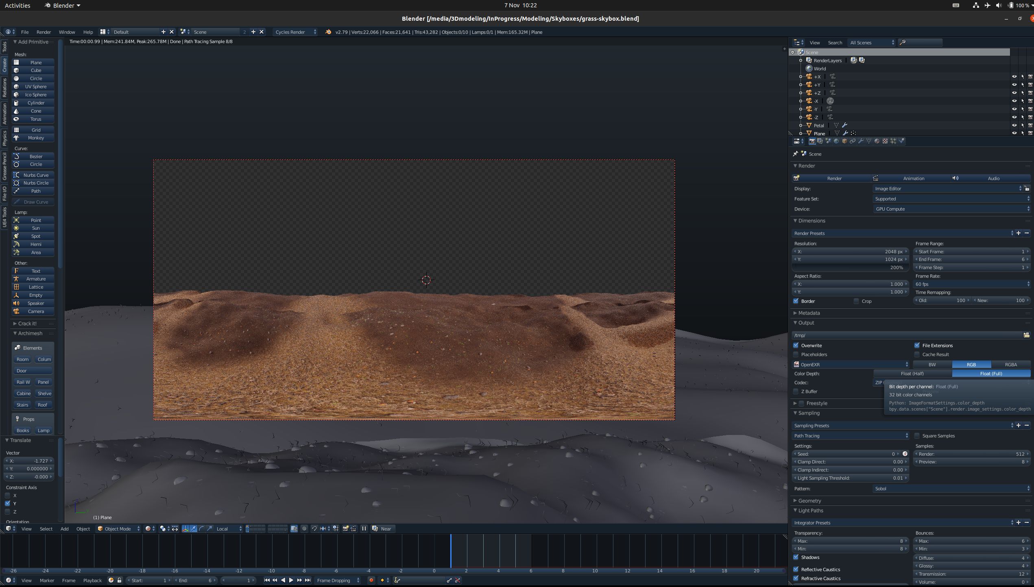Uncheck the File Extensions checkbox
The height and width of the screenshot is (587, 1034).
[x=917, y=346]
